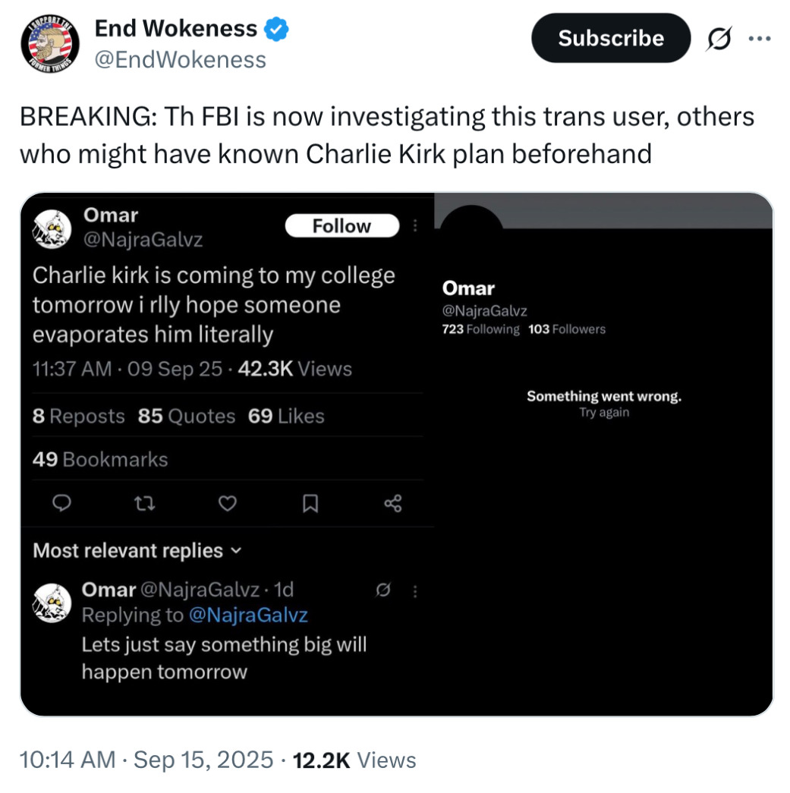Click the share icon in embedded post

click(393, 503)
